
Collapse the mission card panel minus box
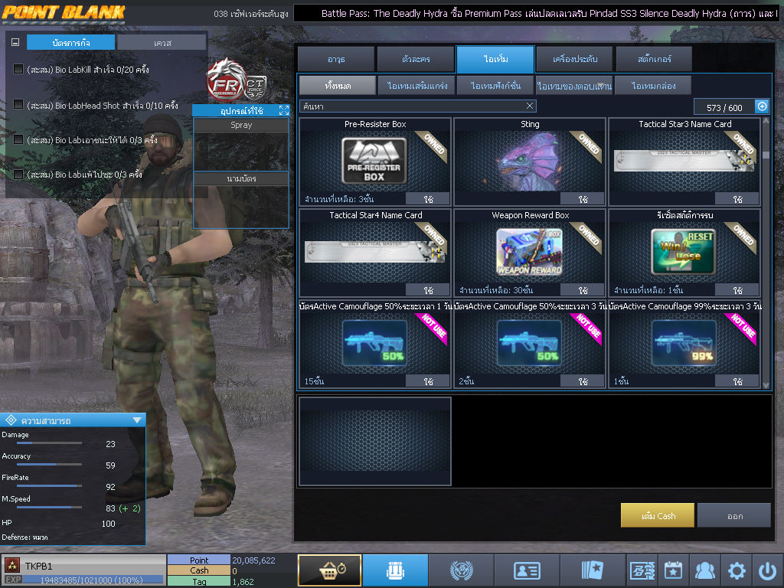pos(15,43)
